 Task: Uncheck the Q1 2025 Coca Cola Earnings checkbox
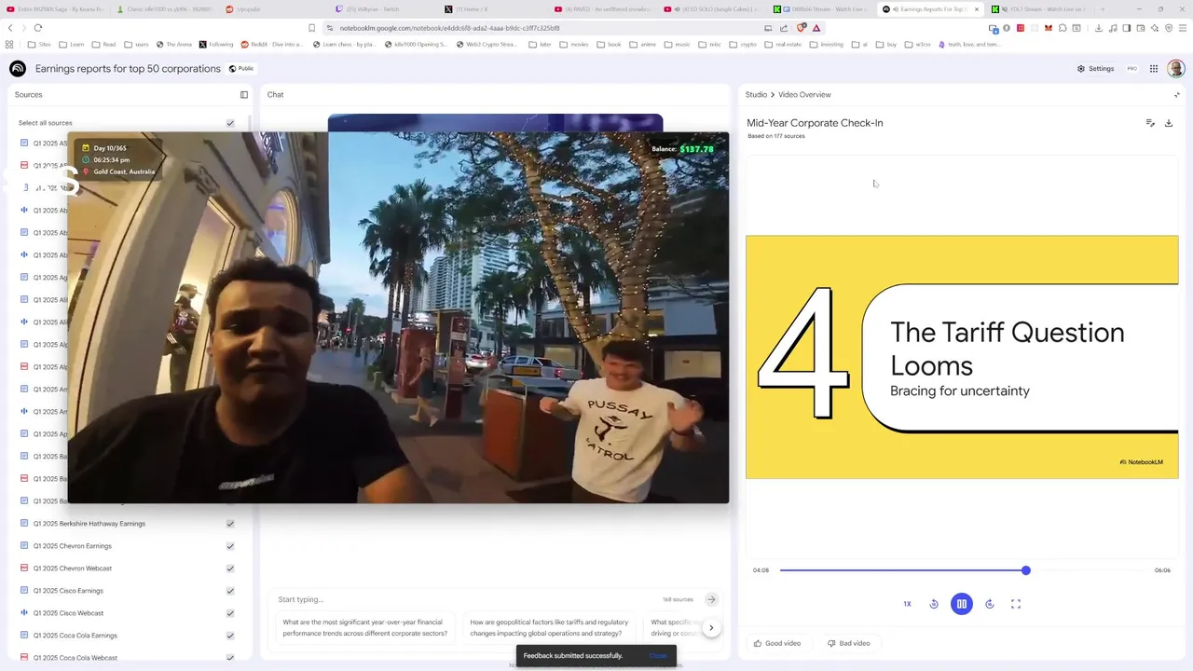230,636
